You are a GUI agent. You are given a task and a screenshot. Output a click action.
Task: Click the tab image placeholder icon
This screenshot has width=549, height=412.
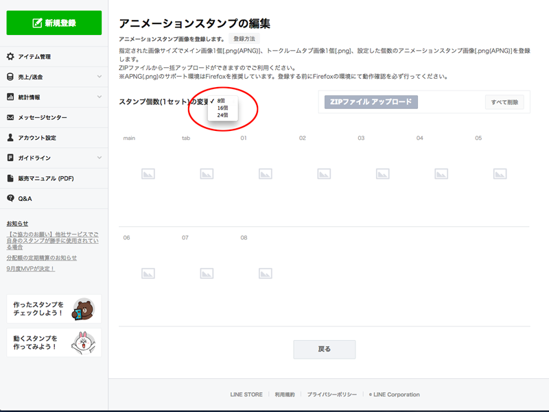coord(207,174)
